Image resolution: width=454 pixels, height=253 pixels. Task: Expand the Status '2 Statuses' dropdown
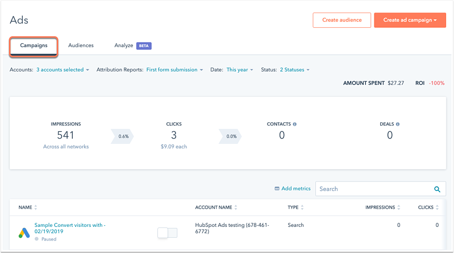click(x=294, y=70)
